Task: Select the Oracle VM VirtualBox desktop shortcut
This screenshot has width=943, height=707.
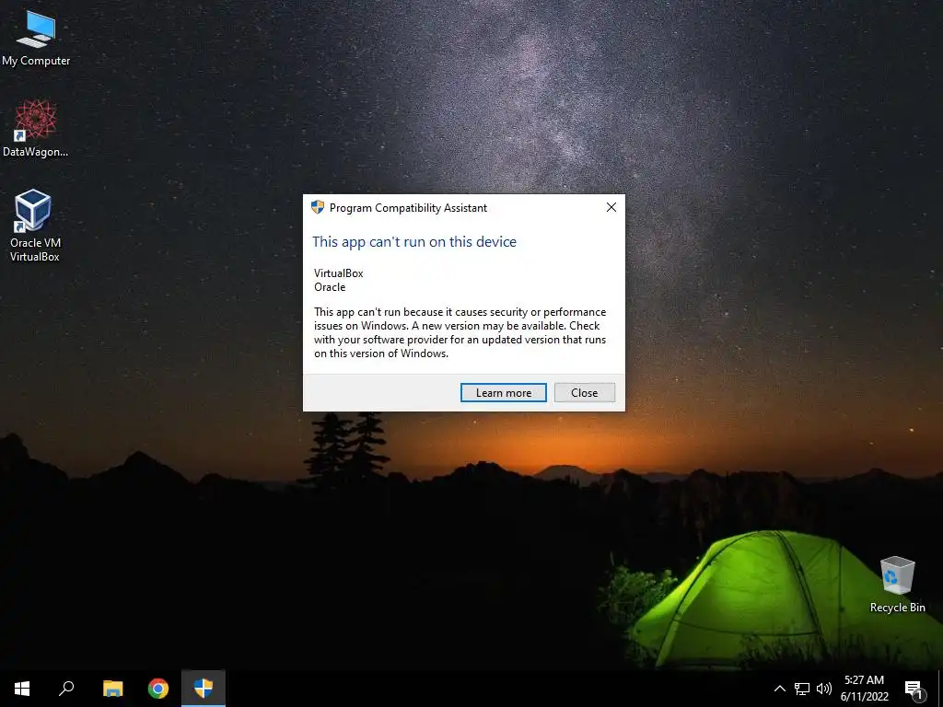Action: click(34, 226)
